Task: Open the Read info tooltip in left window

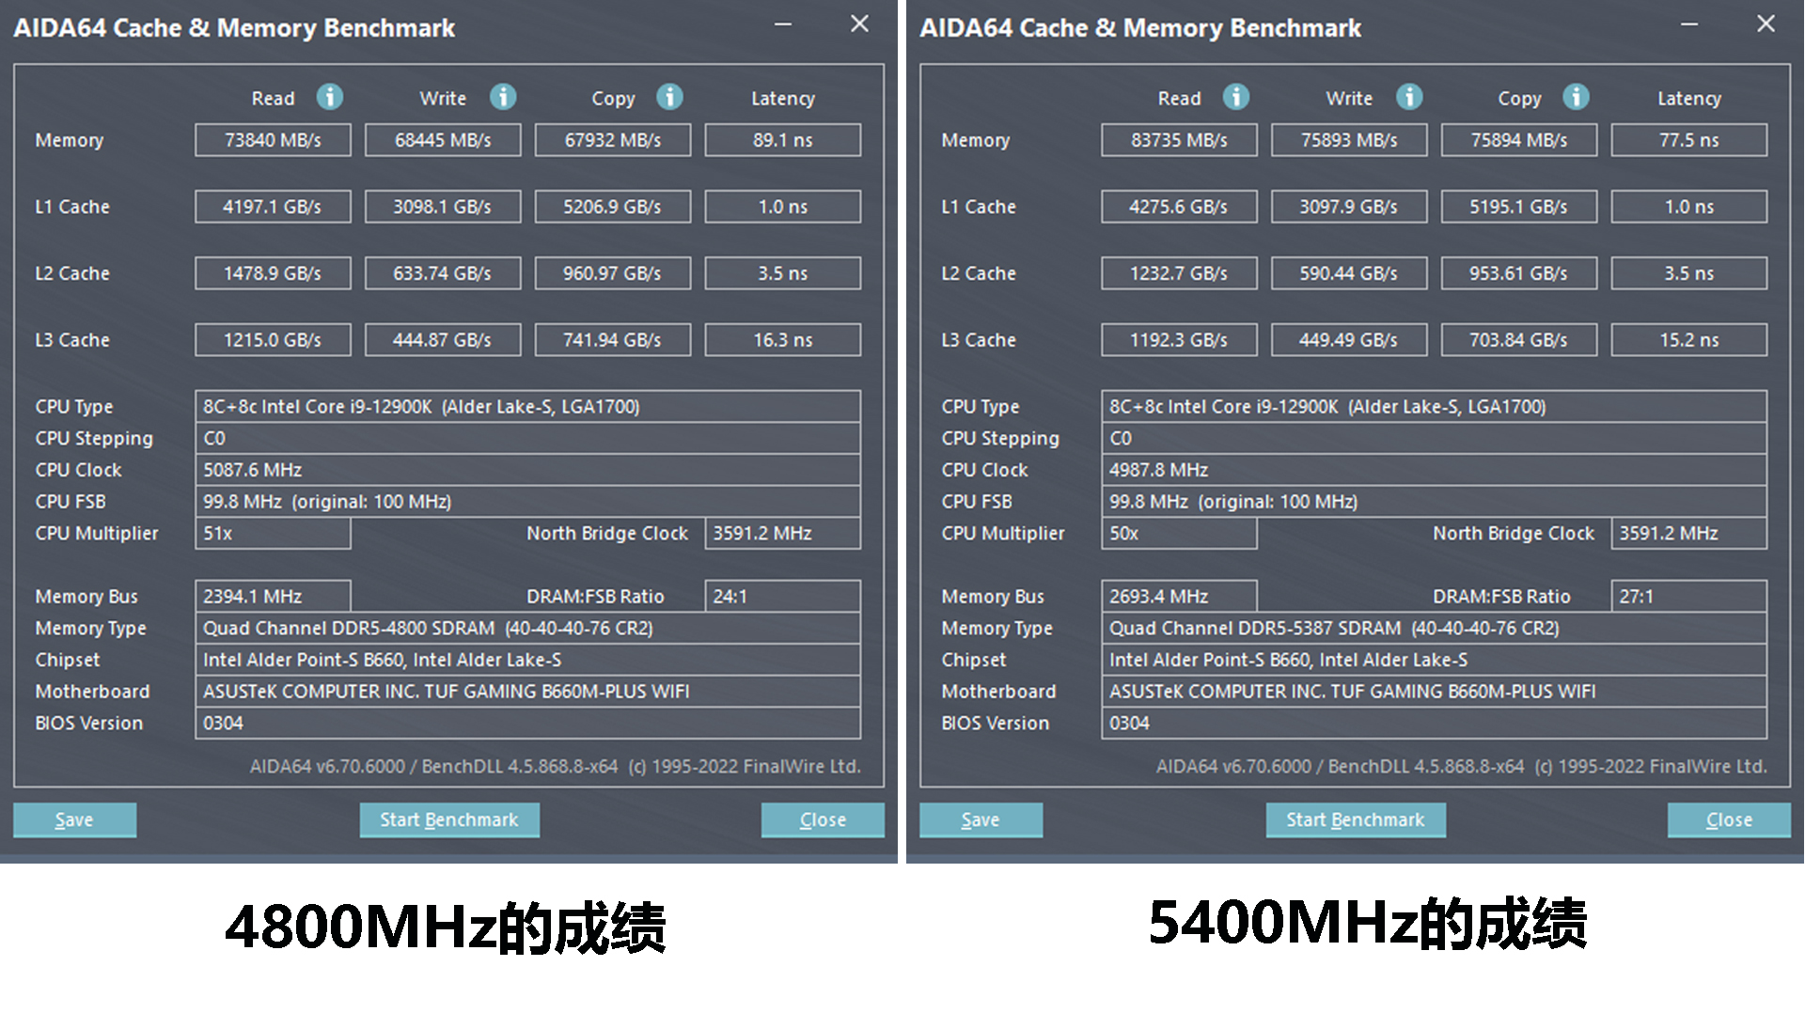Action: 328,97
